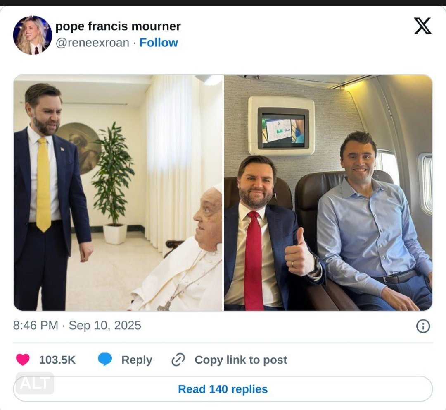Click the 8:46 PM time text
Image resolution: width=446 pixels, height=410 pixels.
click(x=36, y=326)
